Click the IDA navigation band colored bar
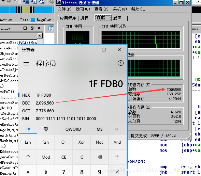 tap(27, 10)
